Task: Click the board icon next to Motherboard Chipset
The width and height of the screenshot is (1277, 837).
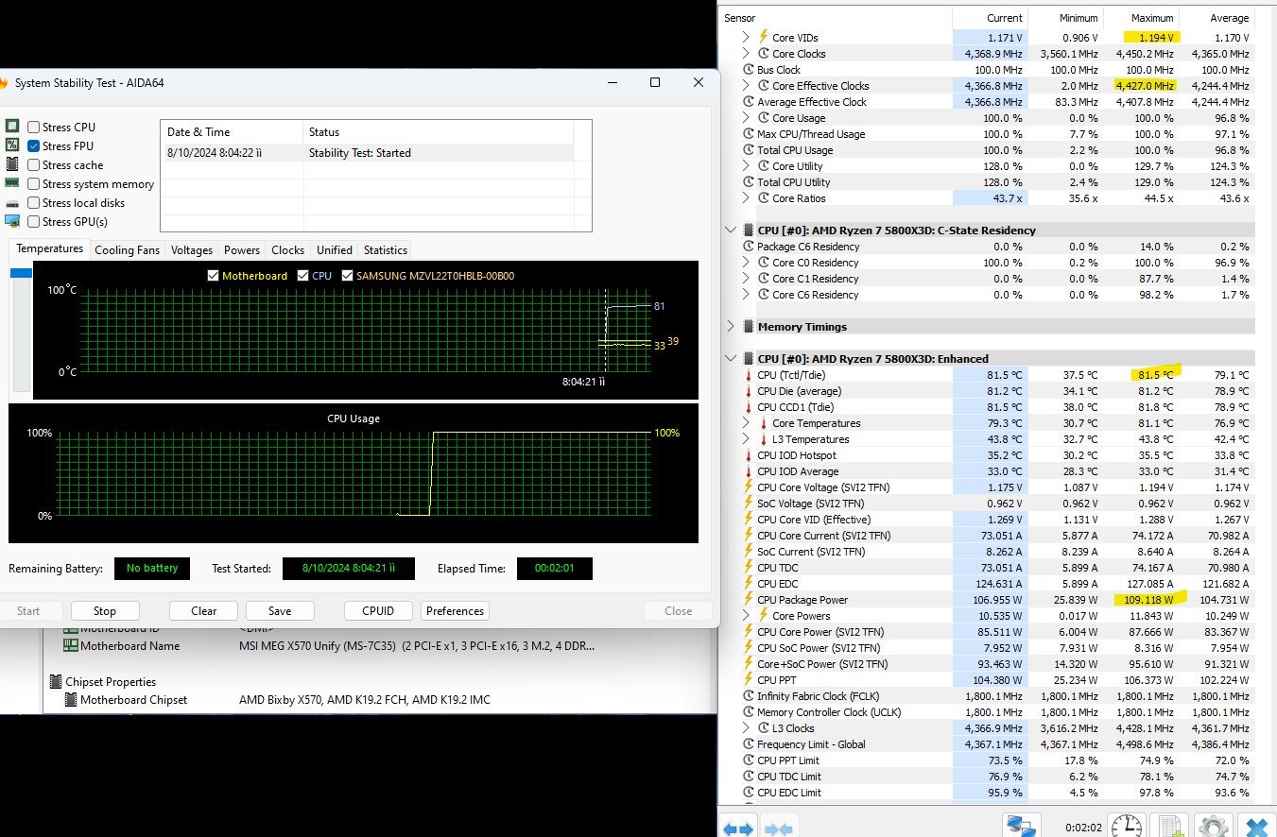Action: tap(71, 700)
